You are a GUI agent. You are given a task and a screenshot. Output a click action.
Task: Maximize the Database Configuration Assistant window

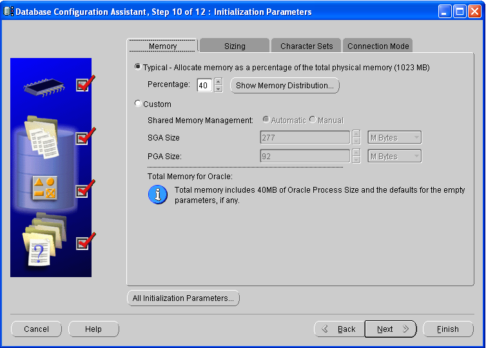point(460,12)
